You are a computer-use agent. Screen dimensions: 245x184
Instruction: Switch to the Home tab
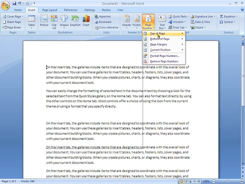pos(18,10)
